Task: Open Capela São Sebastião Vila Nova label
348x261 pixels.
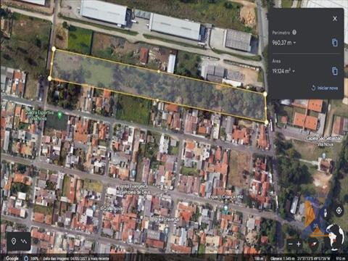Action: point(324,141)
